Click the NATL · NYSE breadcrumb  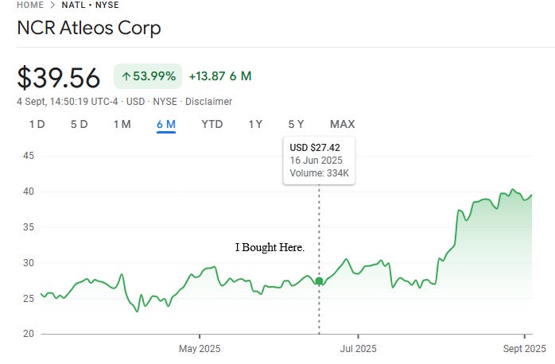tap(90, 5)
